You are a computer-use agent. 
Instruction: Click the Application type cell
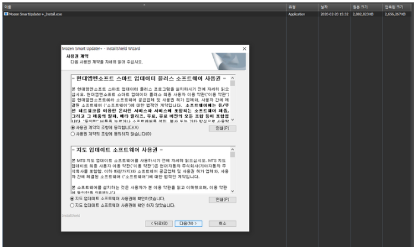[x=296, y=14]
